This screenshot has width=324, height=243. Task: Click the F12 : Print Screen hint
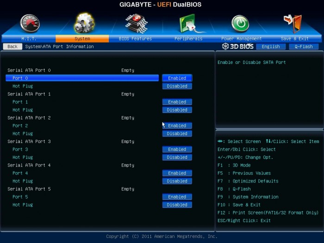[x=268, y=213]
